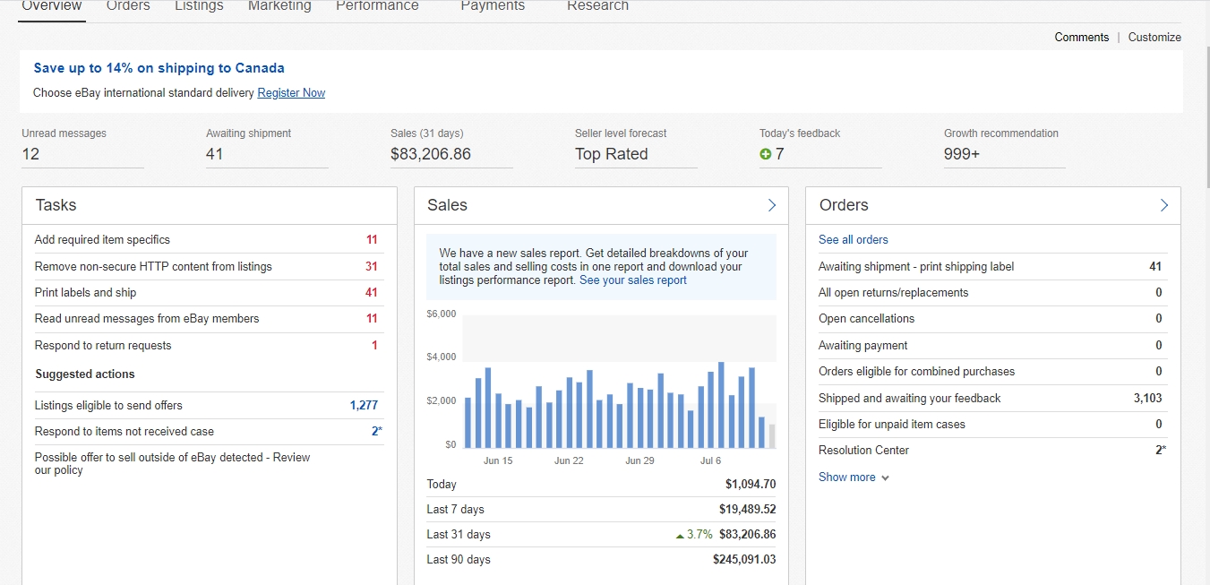Click Print labels and ship task

tap(85, 293)
